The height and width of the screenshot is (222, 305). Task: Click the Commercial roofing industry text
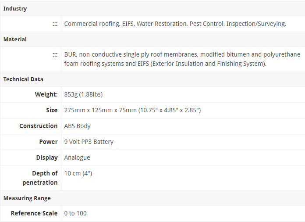coord(91,24)
